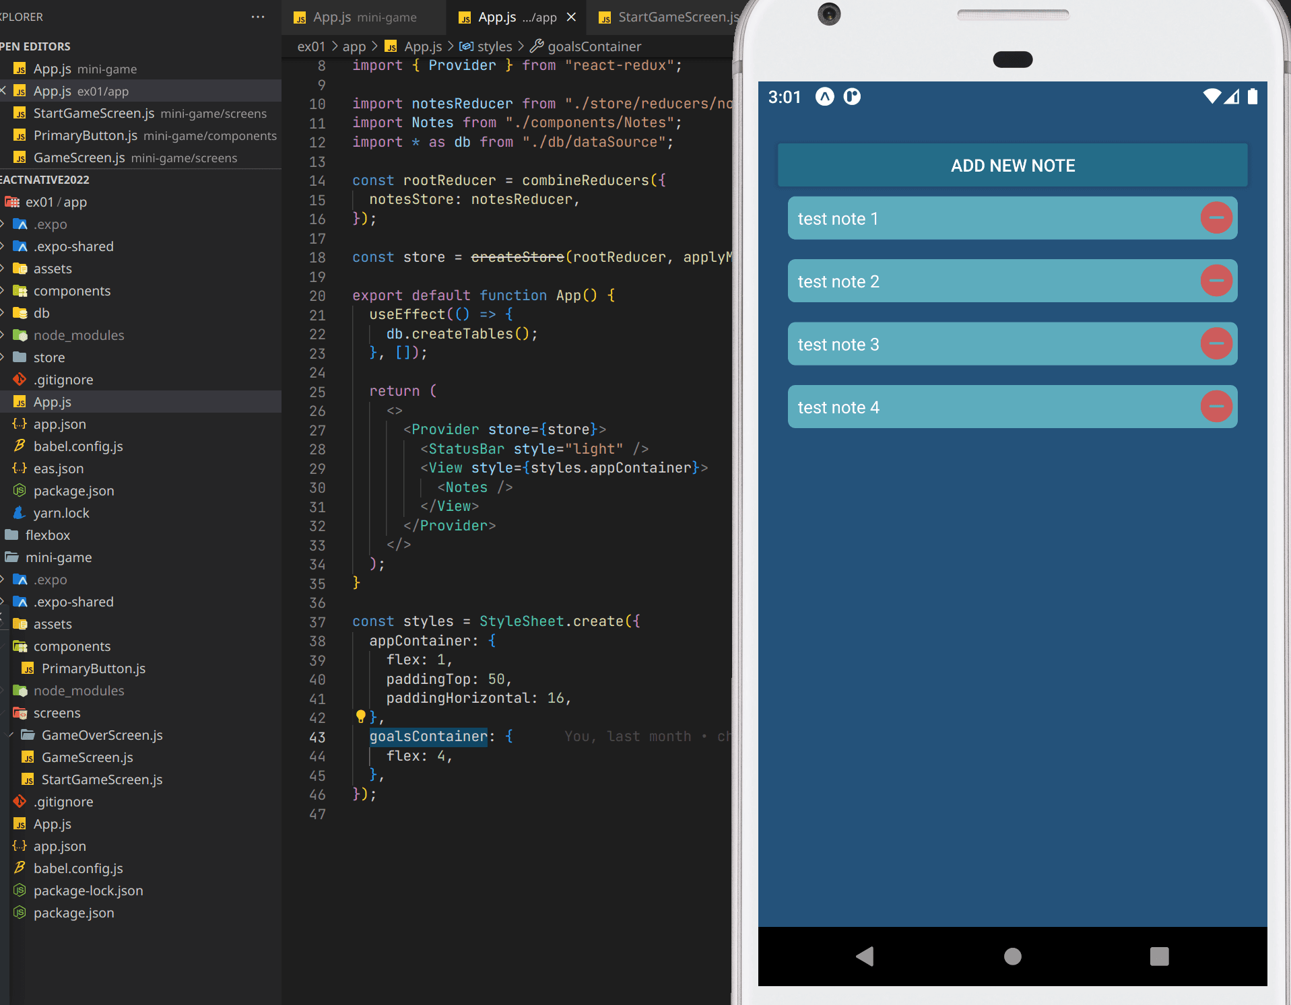Screen dimensions: 1291x1005
Task: Select the highlighted App.js file under ex01/app
Action: pyautogui.click(x=141, y=402)
